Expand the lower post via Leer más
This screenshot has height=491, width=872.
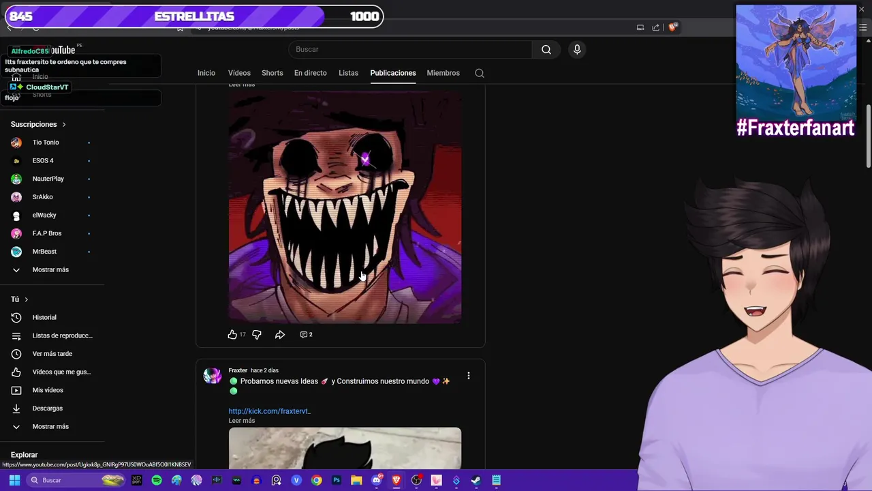(x=241, y=421)
